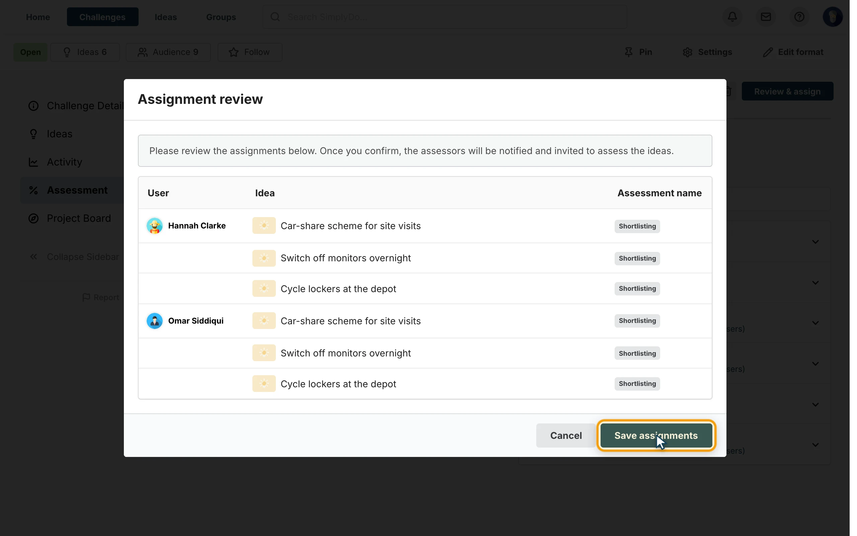Open the Groups tab
Image resolution: width=857 pixels, height=536 pixels.
221,17
